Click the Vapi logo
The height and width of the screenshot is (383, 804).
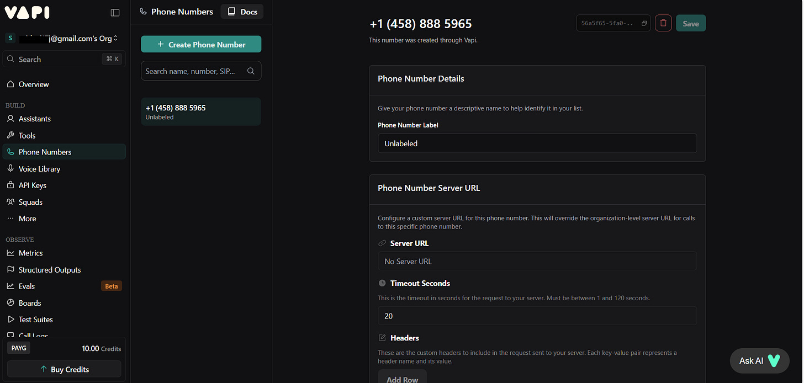click(x=27, y=12)
